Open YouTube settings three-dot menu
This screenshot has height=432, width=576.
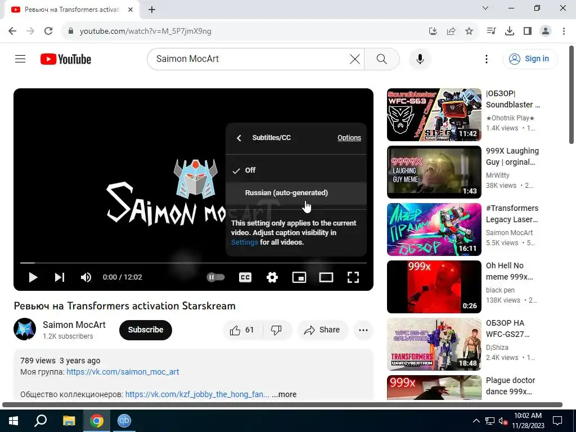[x=487, y=58]
